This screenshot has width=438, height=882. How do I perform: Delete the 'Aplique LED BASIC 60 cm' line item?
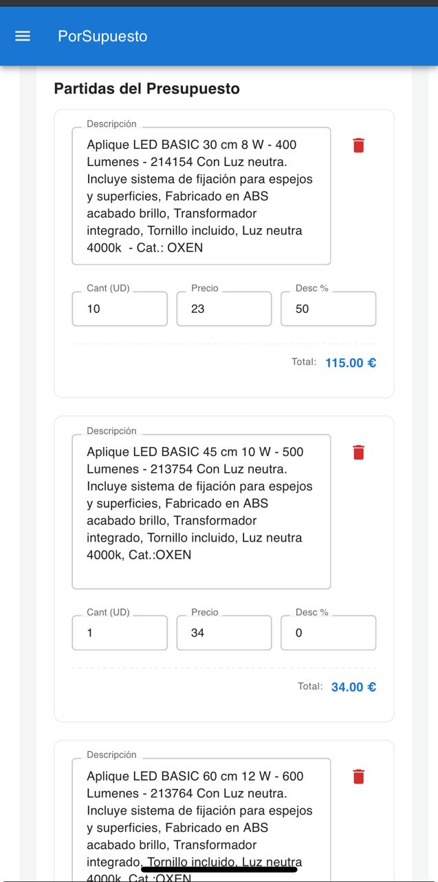[x=358, y=777]
